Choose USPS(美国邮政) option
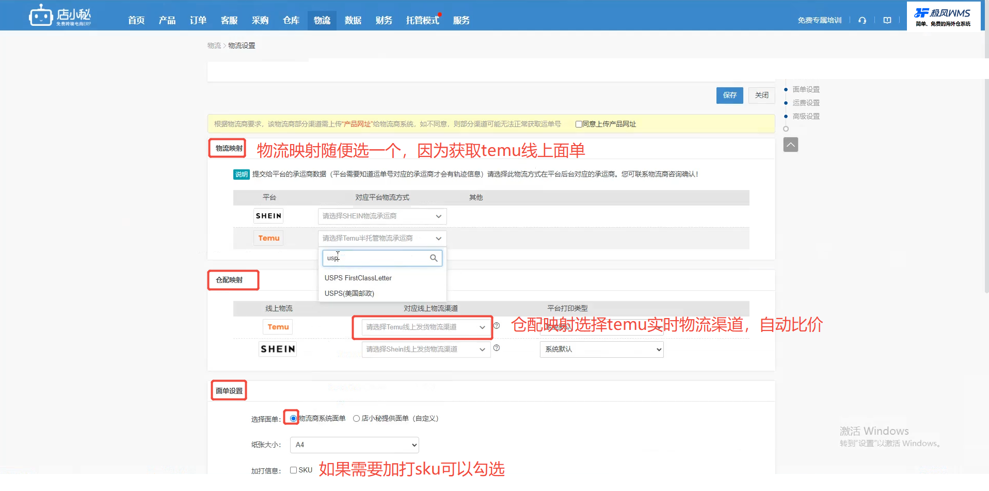989x491 pixels. point(349,293)
